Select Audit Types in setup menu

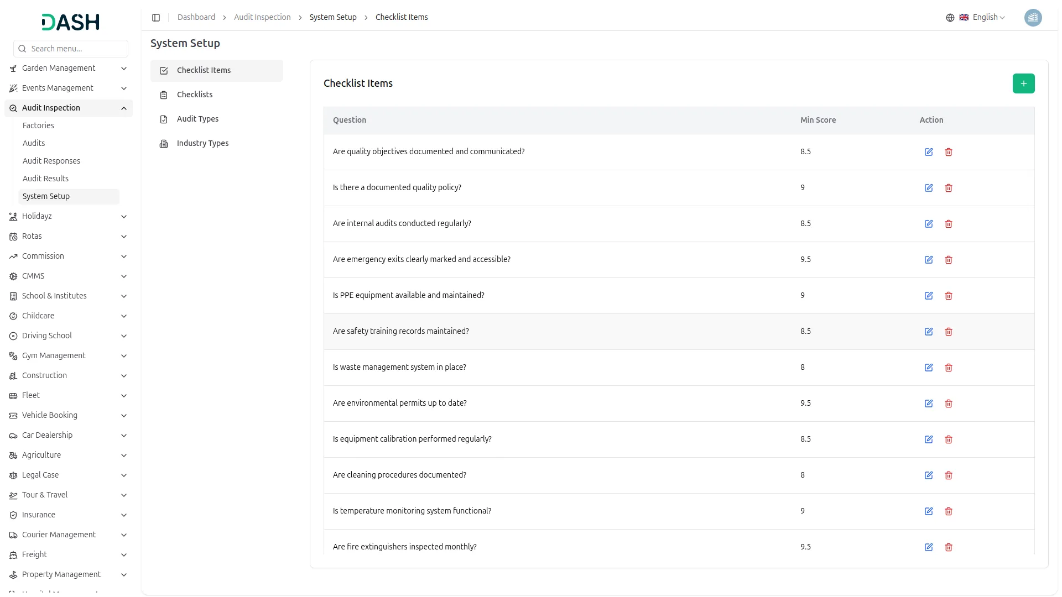pyautogui.click(x=197, y=119)
